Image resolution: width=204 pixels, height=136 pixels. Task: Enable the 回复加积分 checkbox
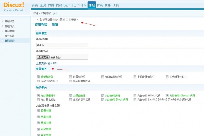point(70,77)
